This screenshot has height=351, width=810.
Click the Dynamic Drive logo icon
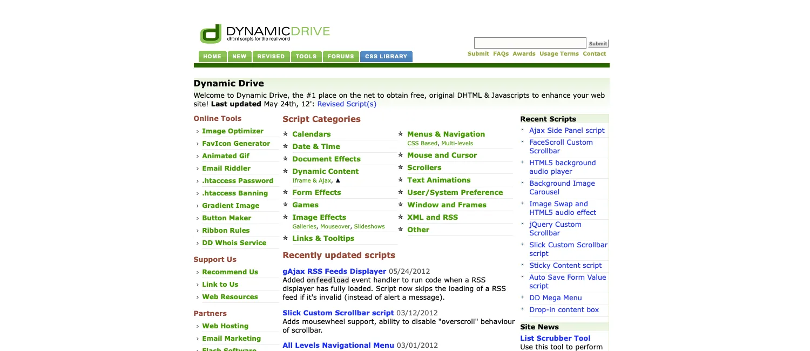pos(211,33)
